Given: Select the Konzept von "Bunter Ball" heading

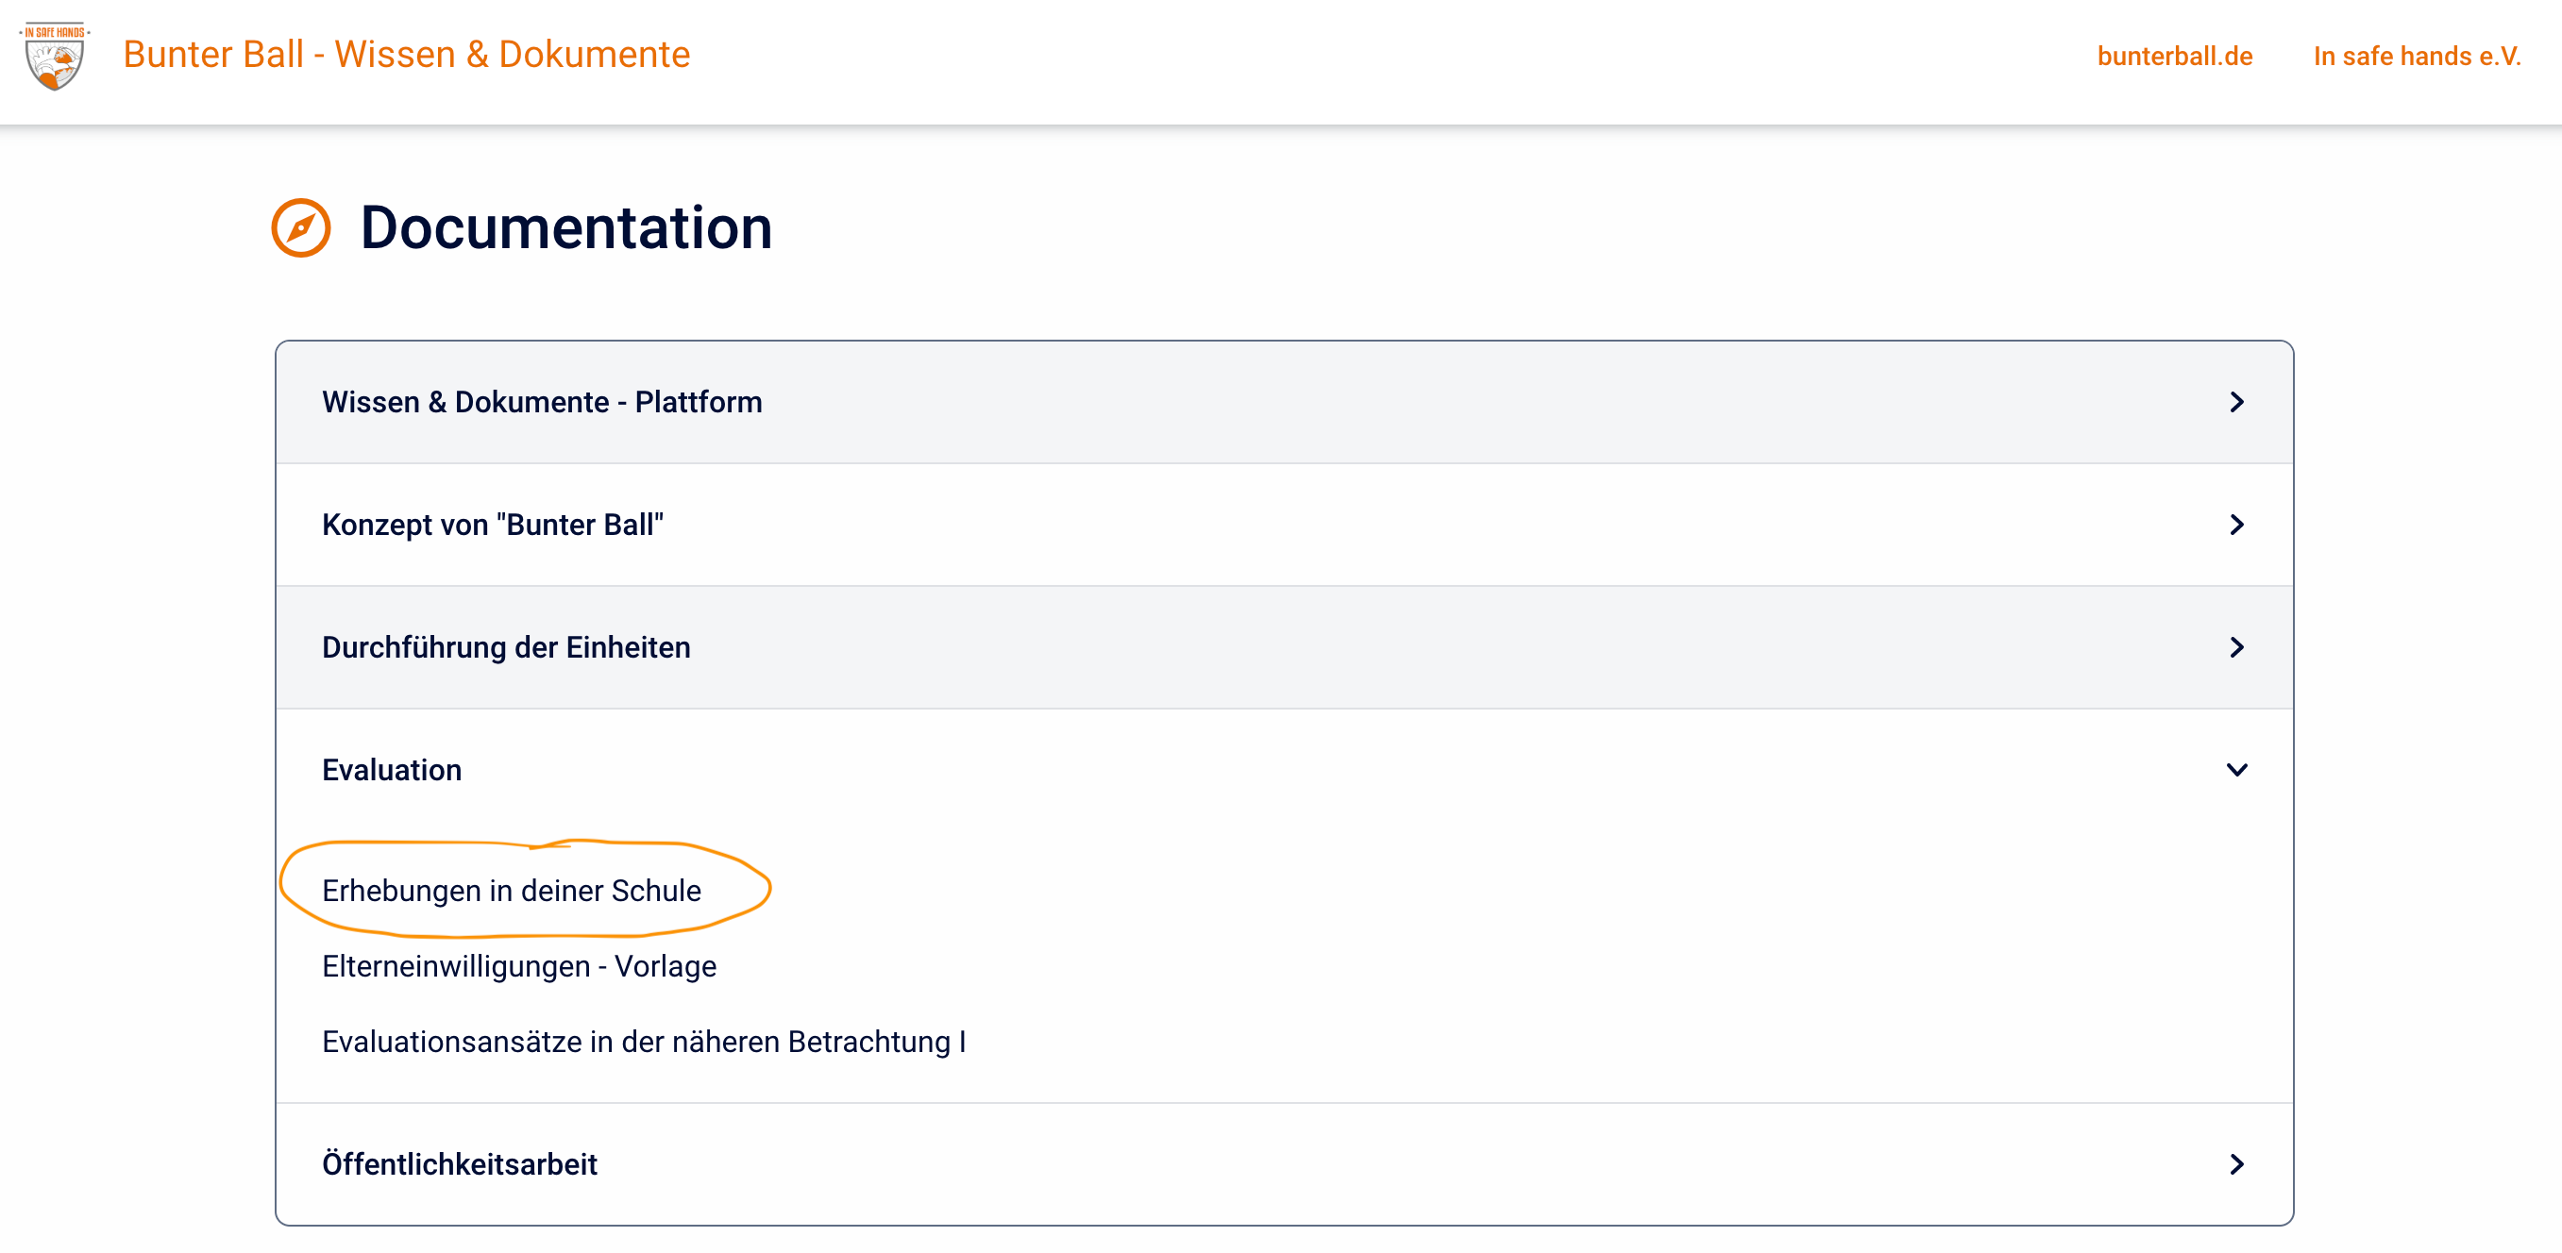Looking at the screenshot, I should [493, 524].
